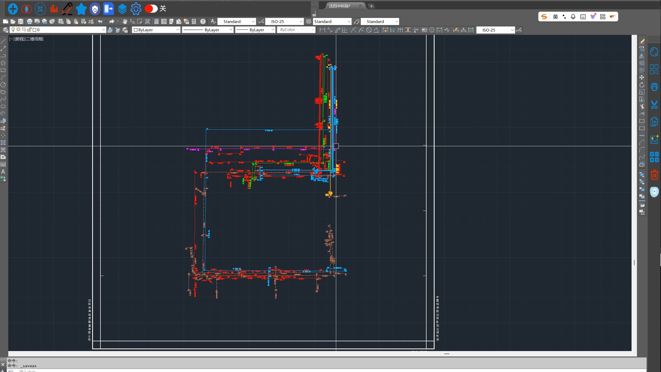Click the Help question mark icon

coord(203,21)
